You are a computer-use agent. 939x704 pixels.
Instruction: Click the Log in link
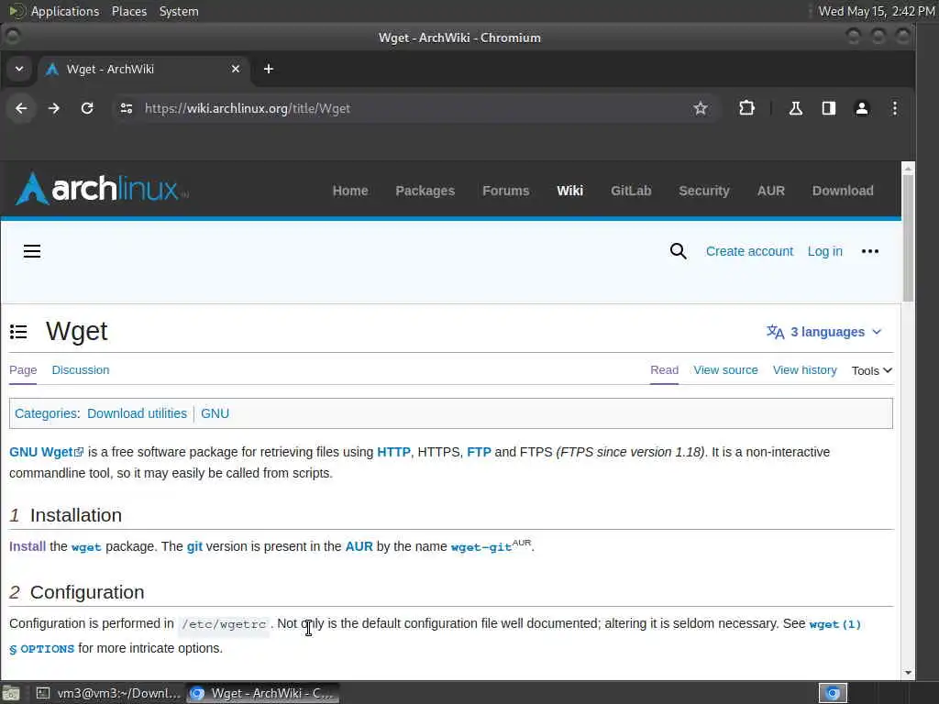pos(824,251)
